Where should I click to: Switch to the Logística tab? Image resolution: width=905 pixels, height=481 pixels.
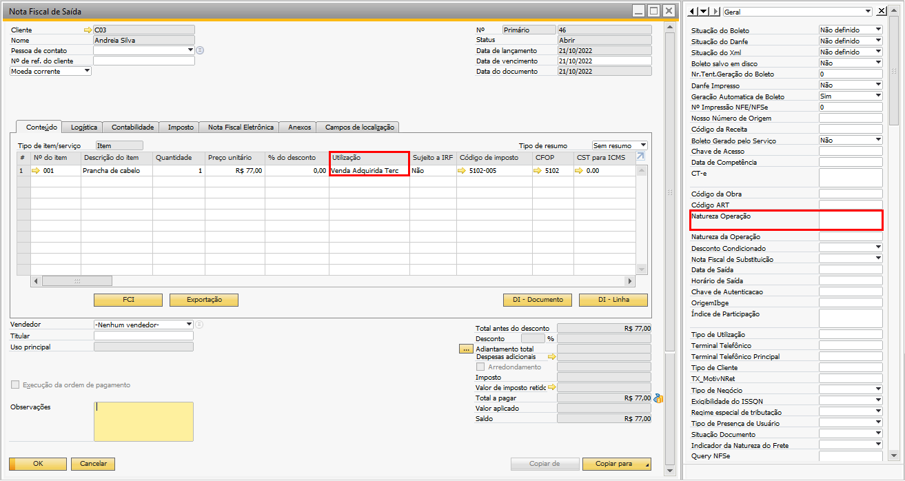[x=84, y=127]
